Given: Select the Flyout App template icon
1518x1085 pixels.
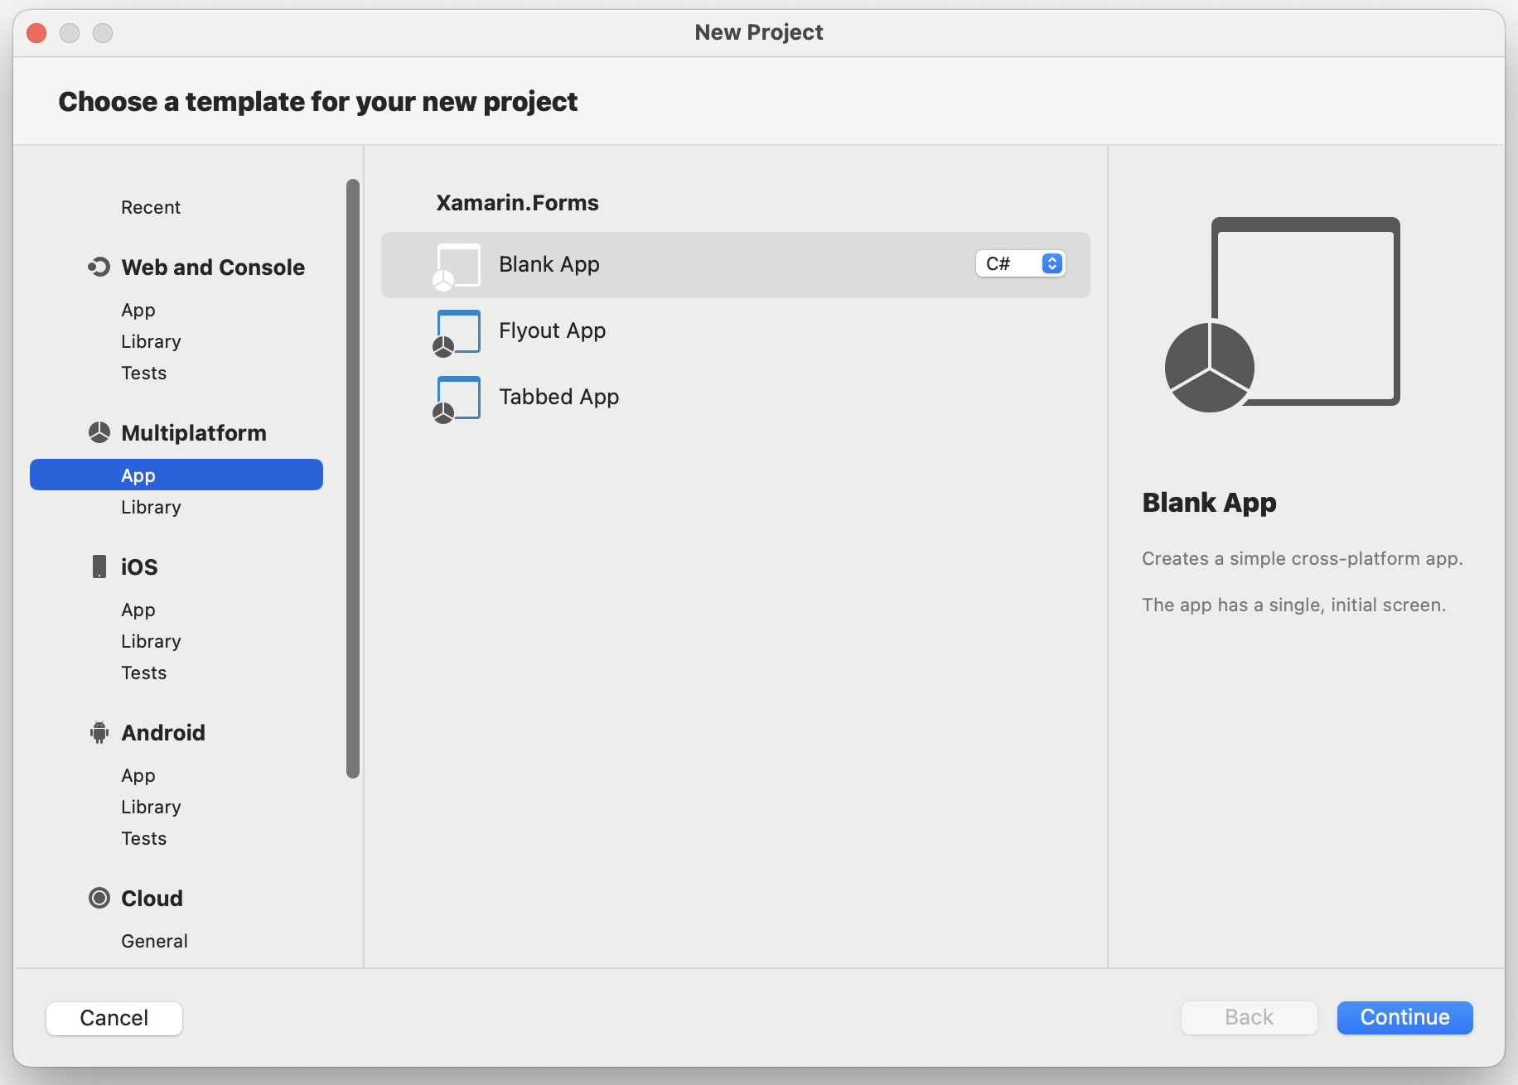Looking at the screenshot, I should [x=457, y=331].
